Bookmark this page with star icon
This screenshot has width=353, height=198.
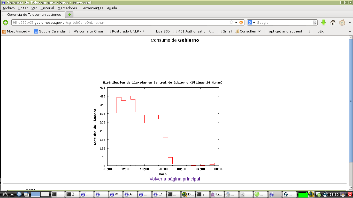click(232, 22)
